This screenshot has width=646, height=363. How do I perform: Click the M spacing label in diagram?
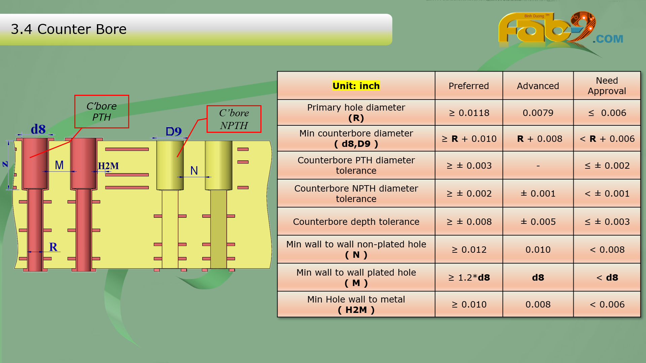click(x=59, y=165)
